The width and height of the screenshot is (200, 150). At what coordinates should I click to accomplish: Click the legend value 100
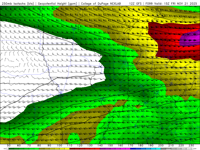[x=59, y=145]
